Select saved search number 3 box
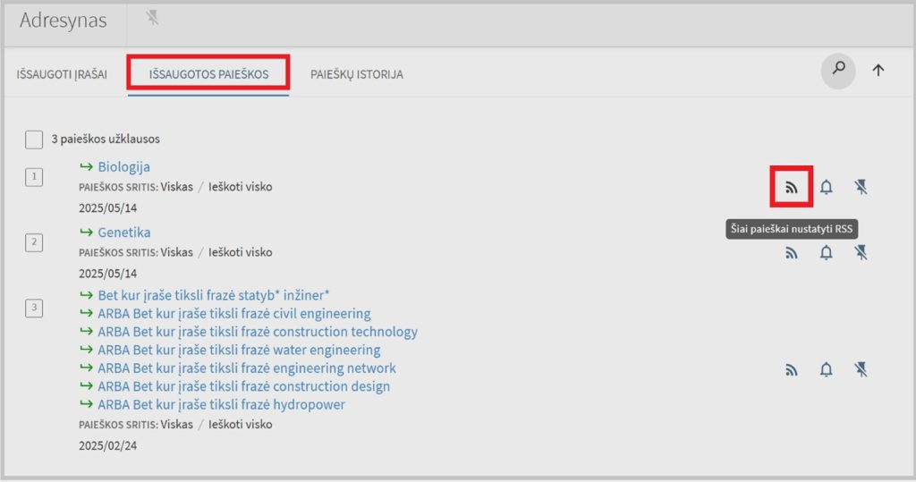Viewport: 916px width, 482px height. (34, 309)
